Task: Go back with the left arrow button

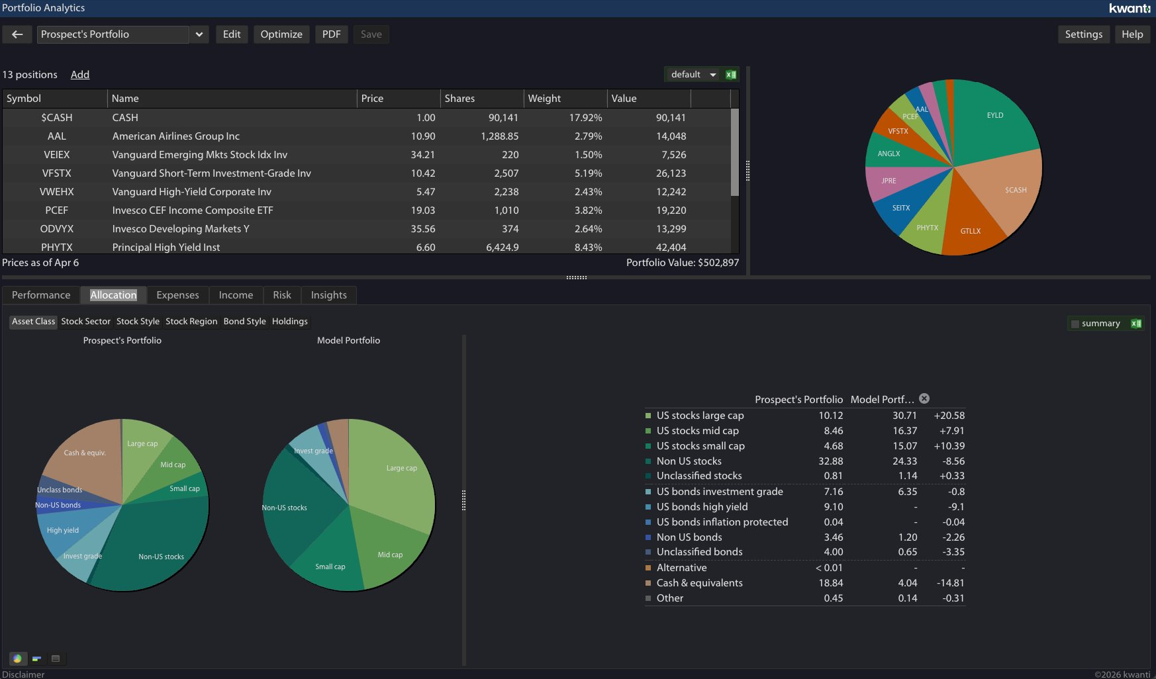Action: [x=17, y=34]
